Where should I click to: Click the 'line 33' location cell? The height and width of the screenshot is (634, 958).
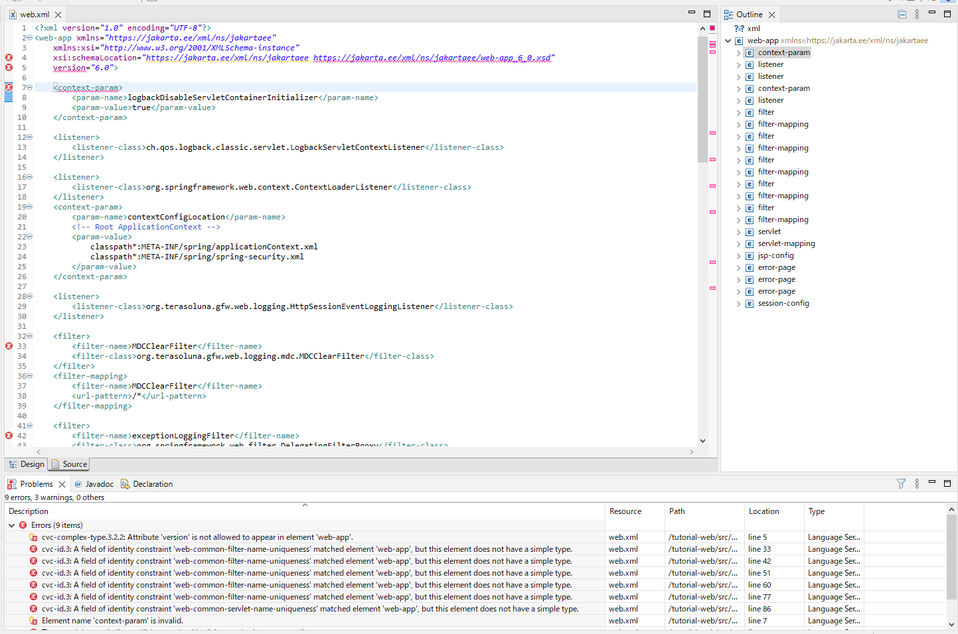click(x=759, y=549)
